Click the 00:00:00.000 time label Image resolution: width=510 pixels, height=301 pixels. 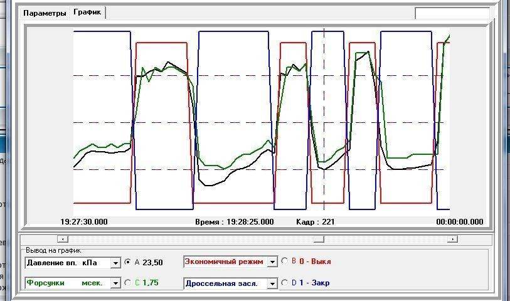(460, 222)
